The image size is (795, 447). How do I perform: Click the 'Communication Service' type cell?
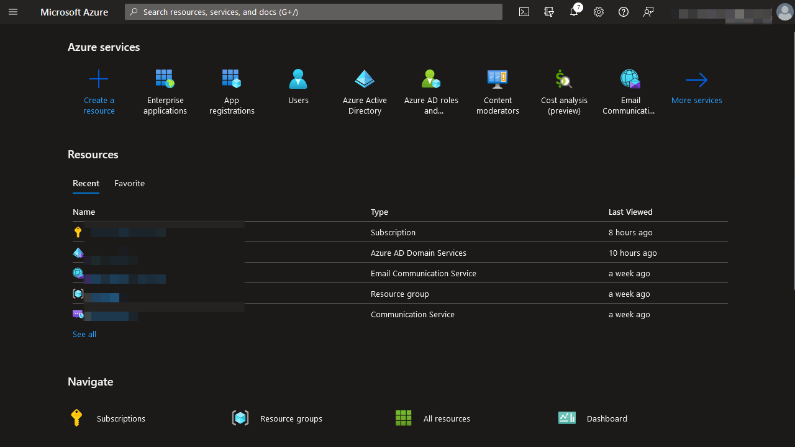point(412,314)
